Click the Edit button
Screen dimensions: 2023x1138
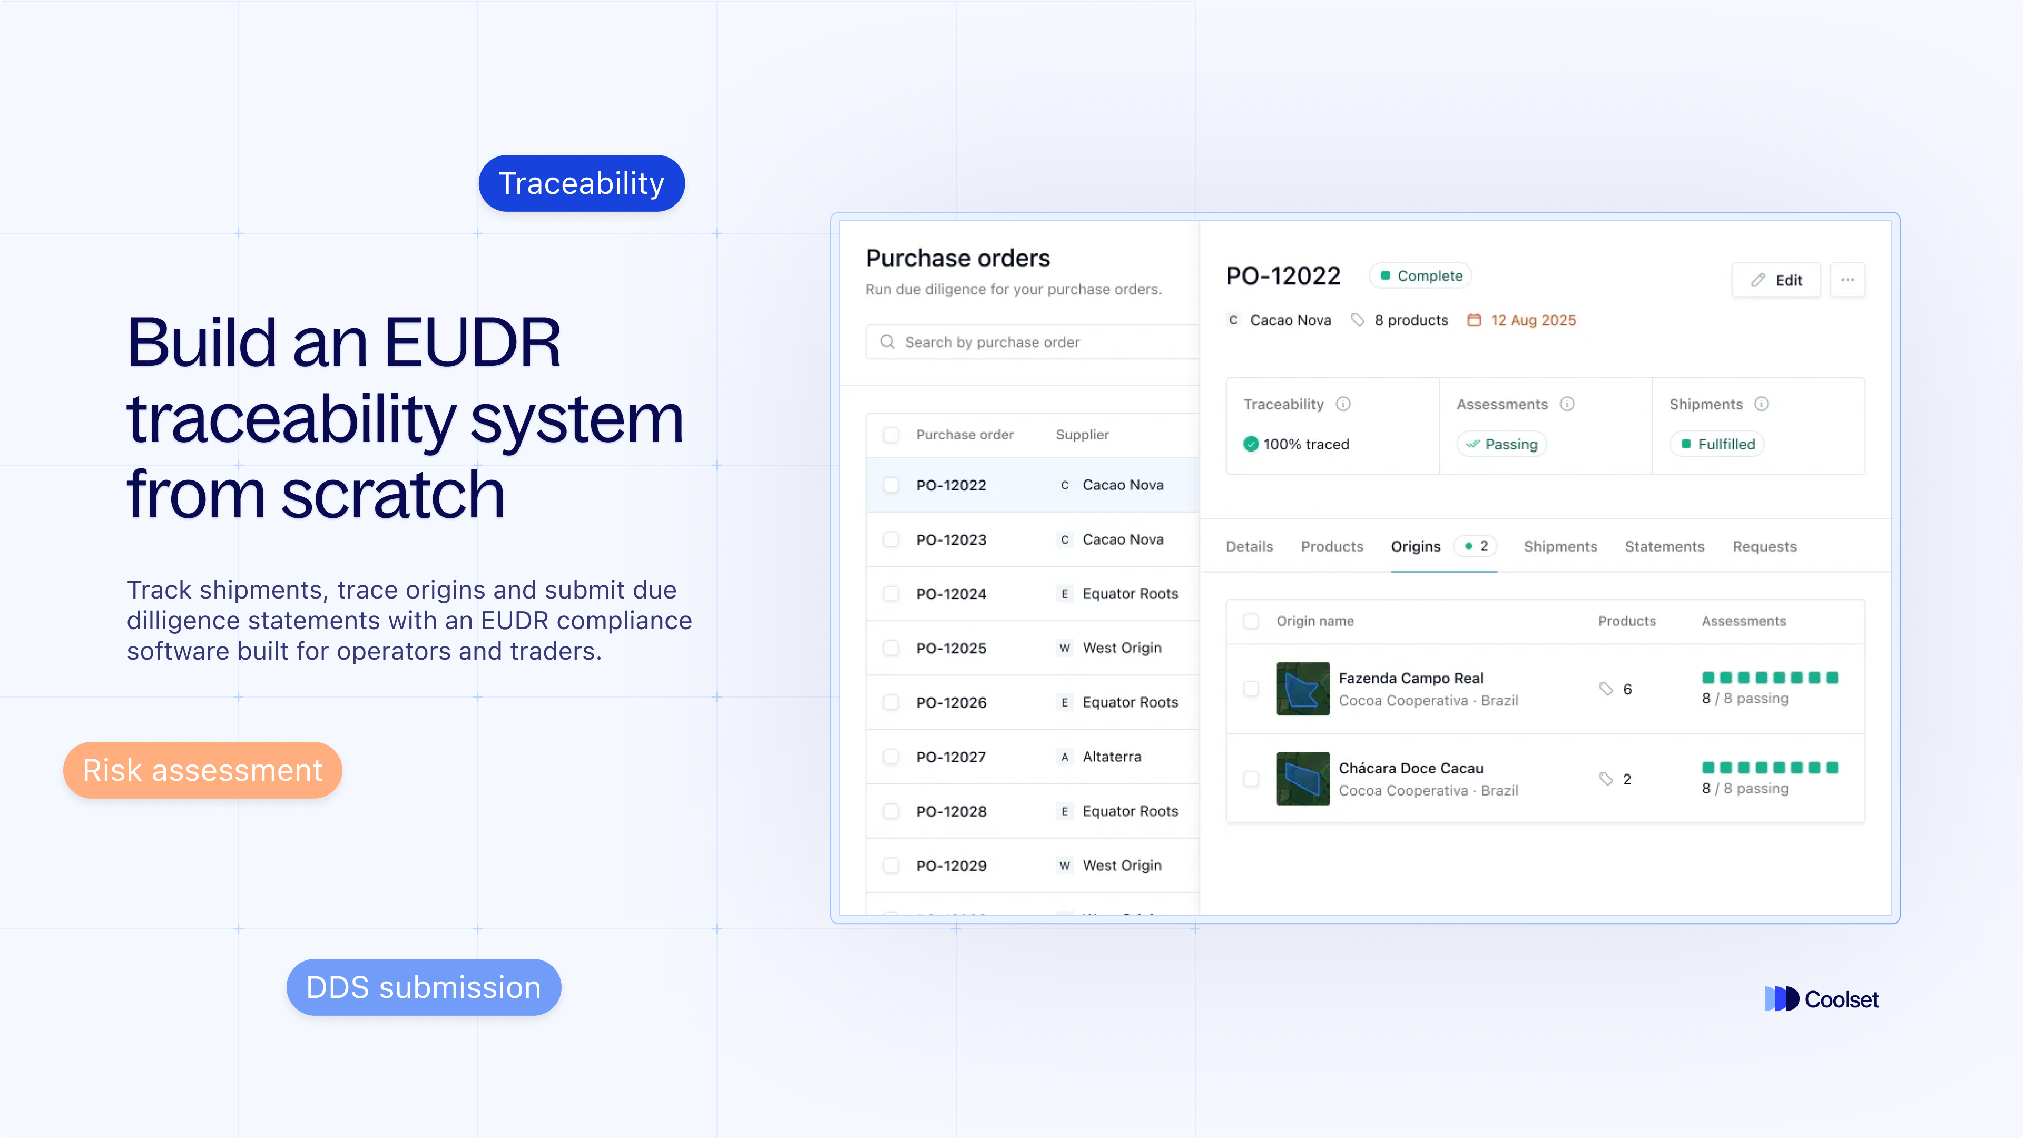pyautogui.click(x=1775, y=280)
